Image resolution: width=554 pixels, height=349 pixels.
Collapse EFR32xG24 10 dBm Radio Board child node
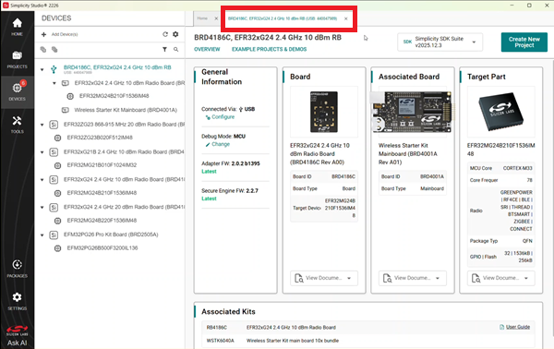(54, 83)
